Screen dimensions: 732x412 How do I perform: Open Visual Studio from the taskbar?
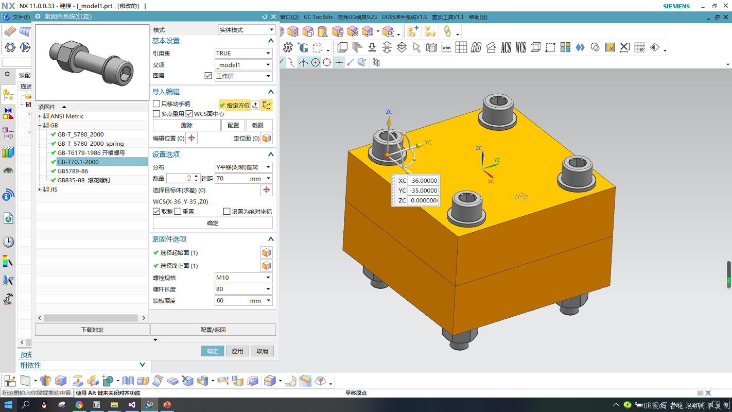132,405
